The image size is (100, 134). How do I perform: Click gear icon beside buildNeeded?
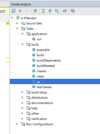point(34,66)
